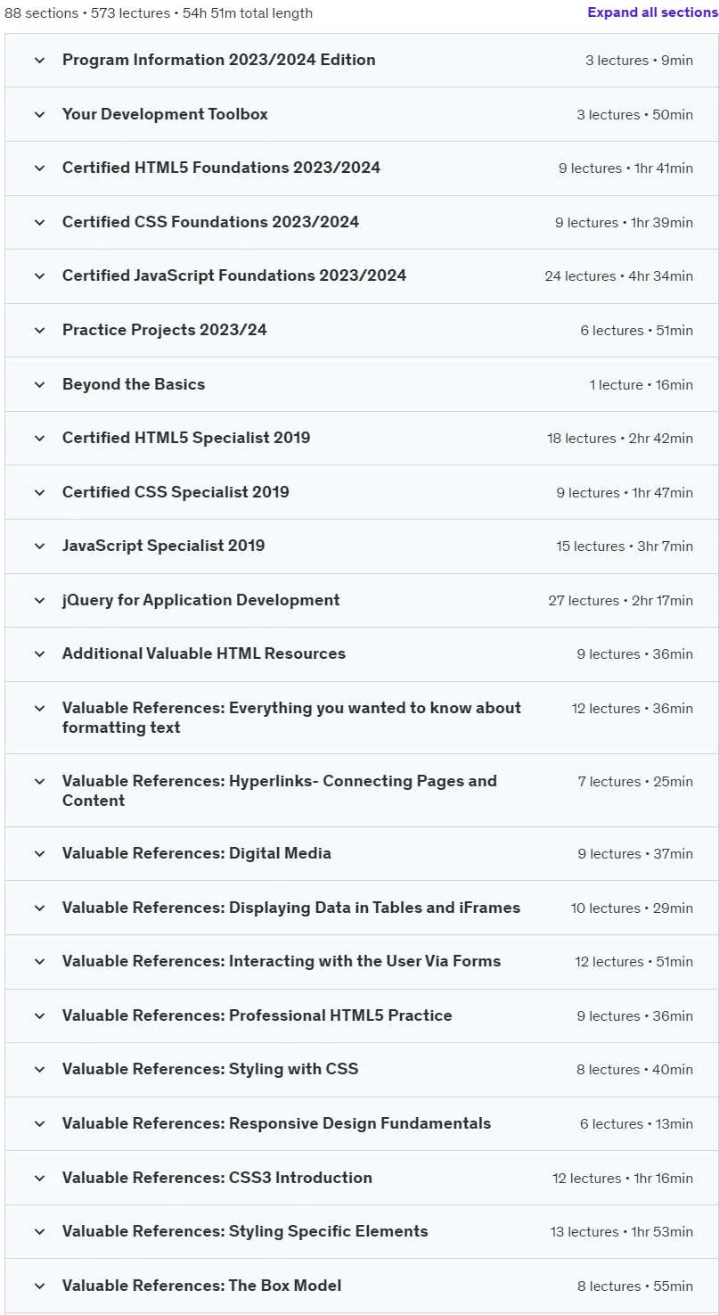Click chevron for jQuery for Application Development

pos(39,600)
